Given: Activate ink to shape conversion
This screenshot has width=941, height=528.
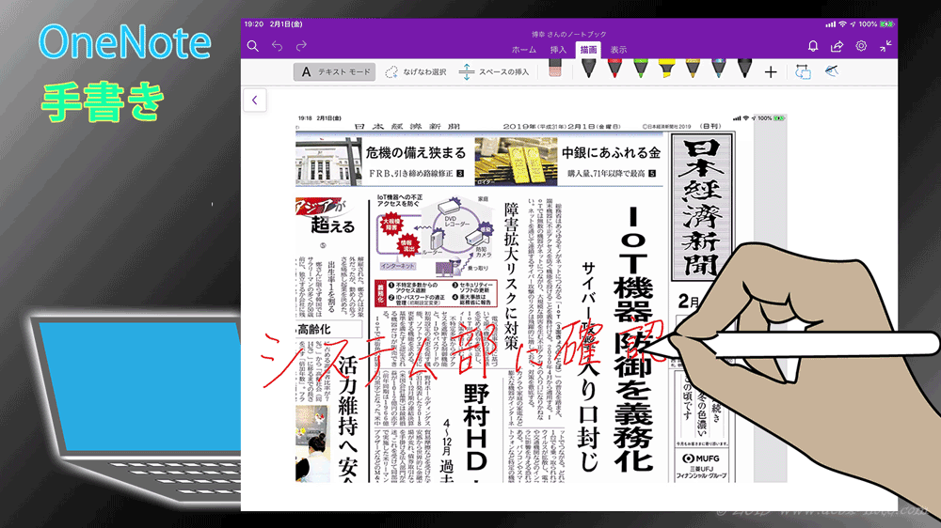Looking at the screenshot, I should [803, 72].
